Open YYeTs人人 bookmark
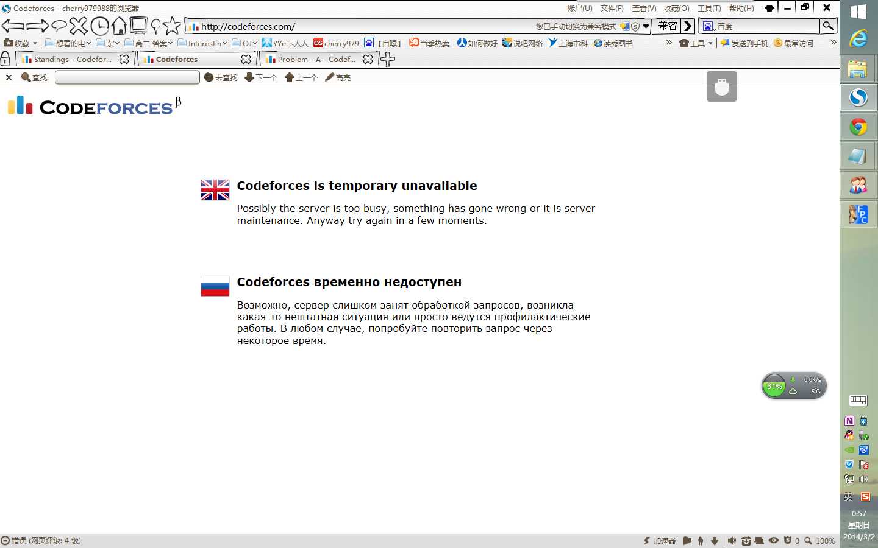The width and height of the screenshot is (878, 548). 285,43
